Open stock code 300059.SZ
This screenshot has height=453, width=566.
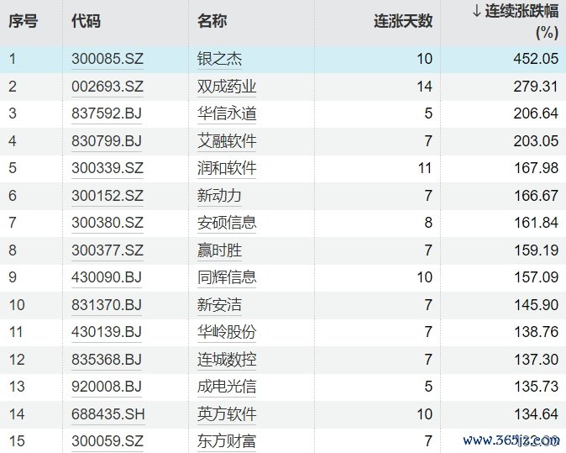click(x=107, y=441)
